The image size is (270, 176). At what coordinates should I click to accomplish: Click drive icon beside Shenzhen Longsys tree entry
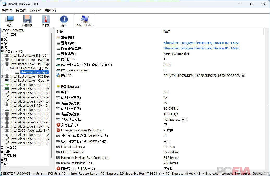click(x=17, y=73)
